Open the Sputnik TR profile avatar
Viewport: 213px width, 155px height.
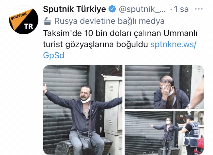24,20
